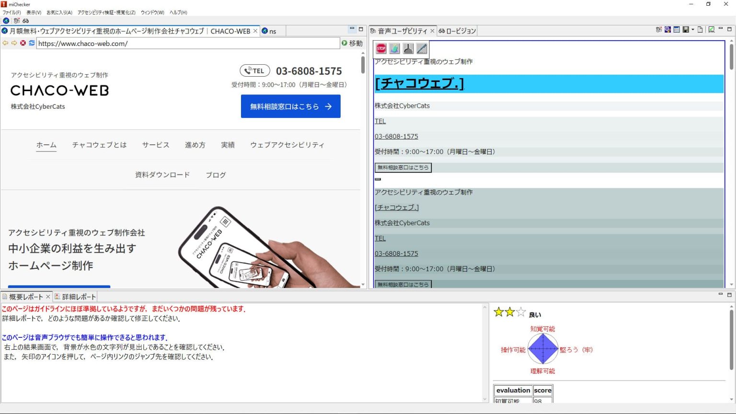Select the pen annotation icon

click(422, 48)
